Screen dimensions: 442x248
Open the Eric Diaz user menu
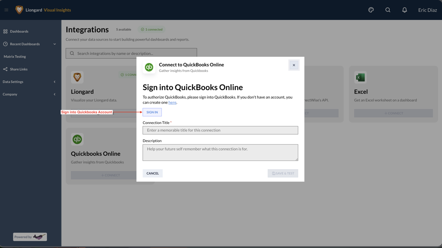pos(427,10)
